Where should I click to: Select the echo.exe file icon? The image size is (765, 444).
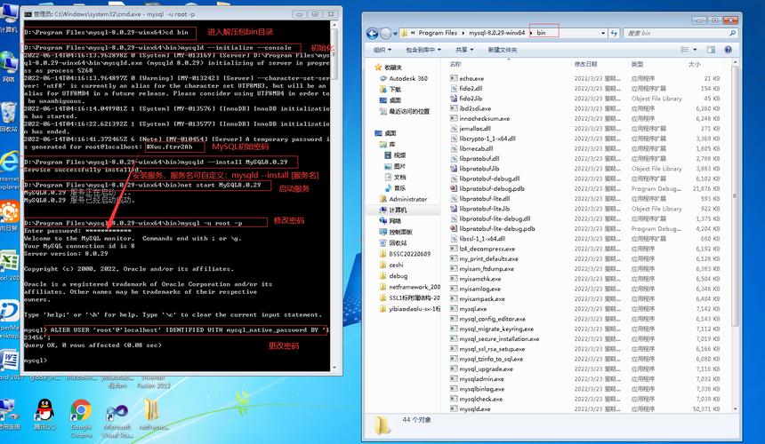454,78
